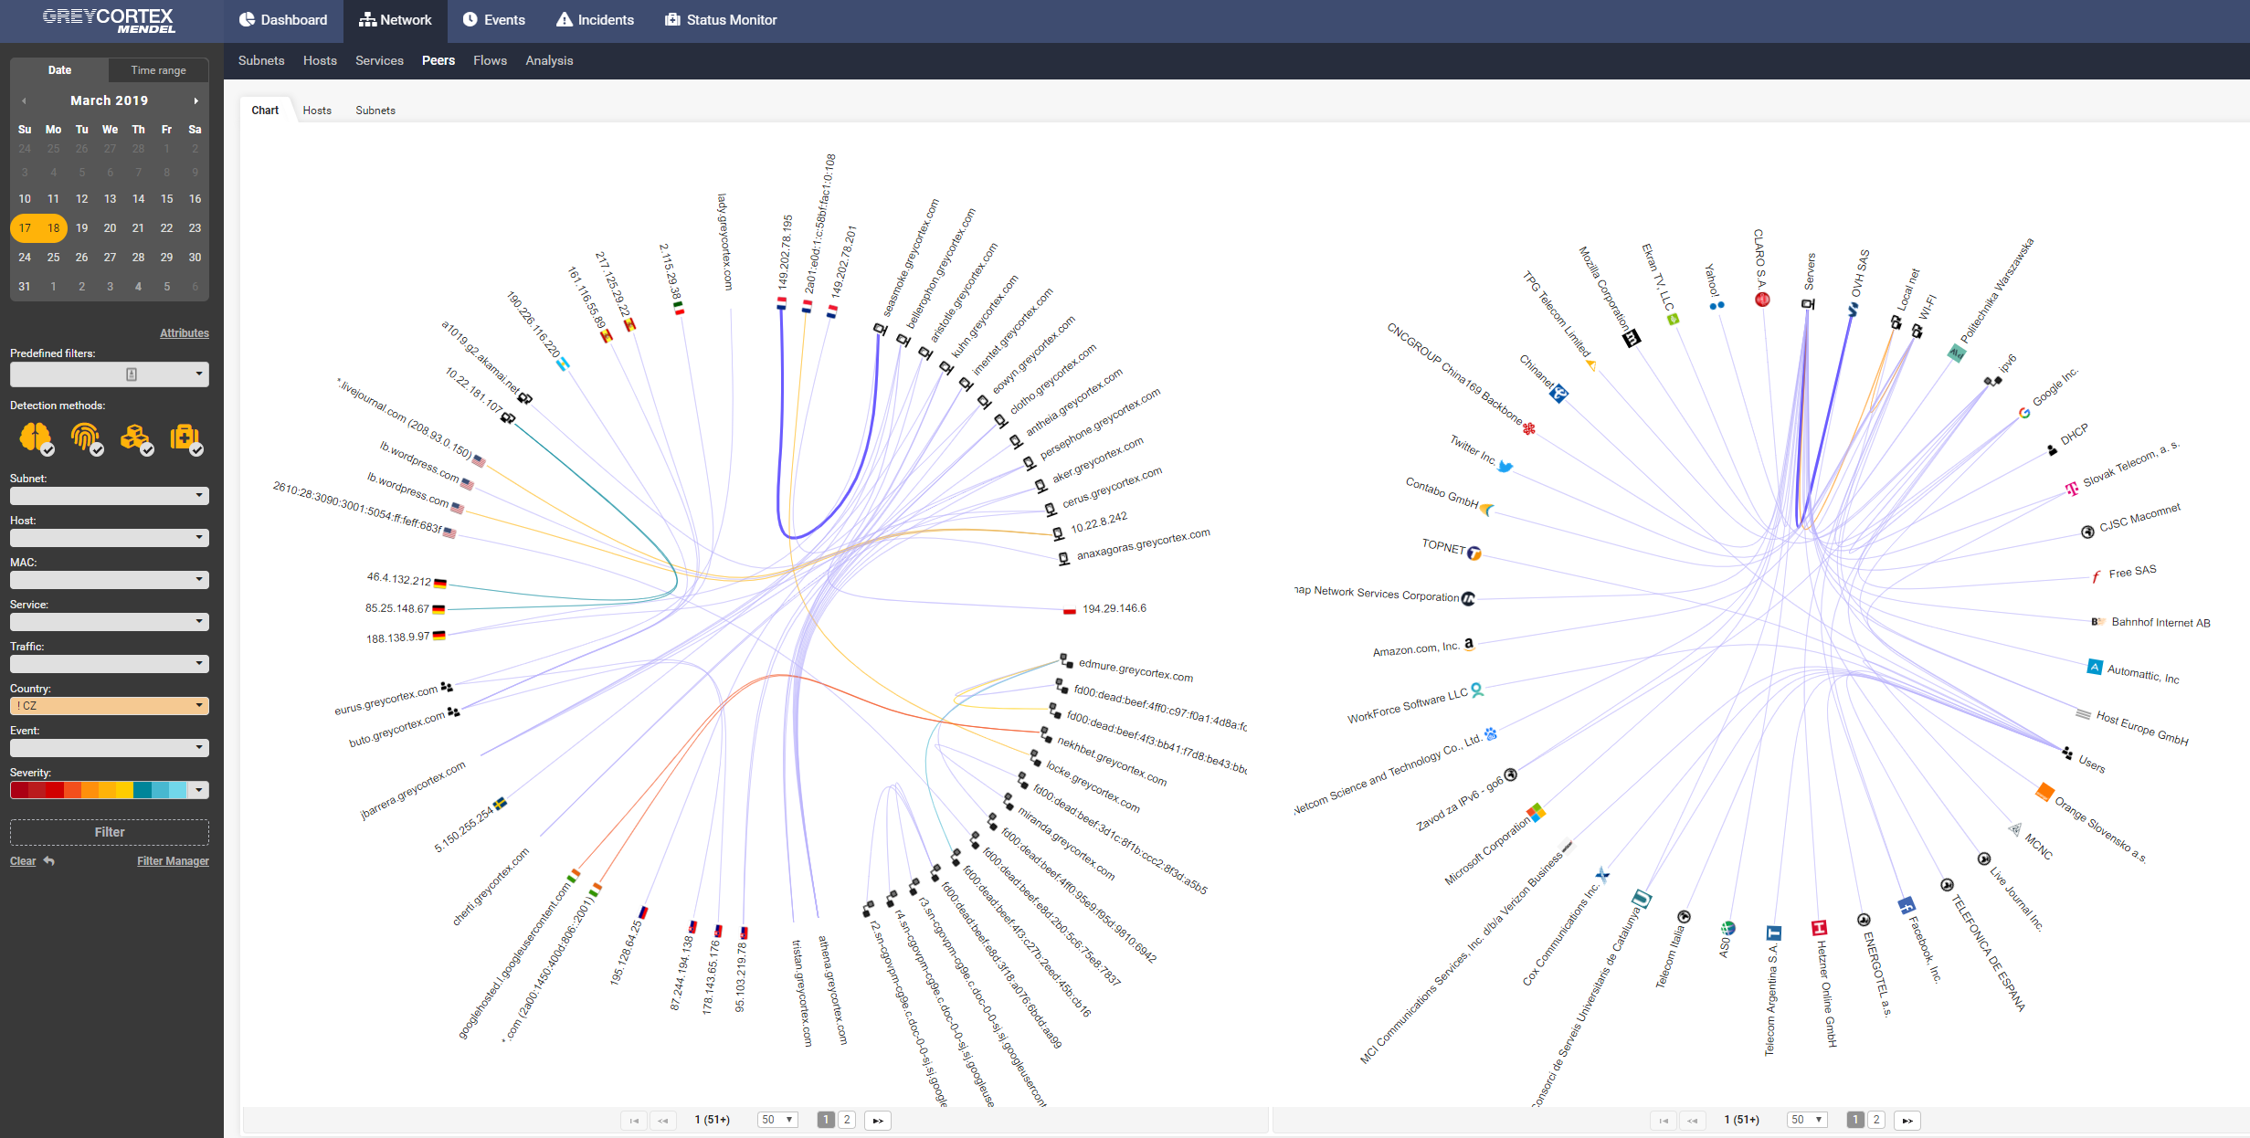Image resolution: width=2250 pixels, height=1138 pixels.
Task: Toggle the cubes detection method
Action: 136,438
